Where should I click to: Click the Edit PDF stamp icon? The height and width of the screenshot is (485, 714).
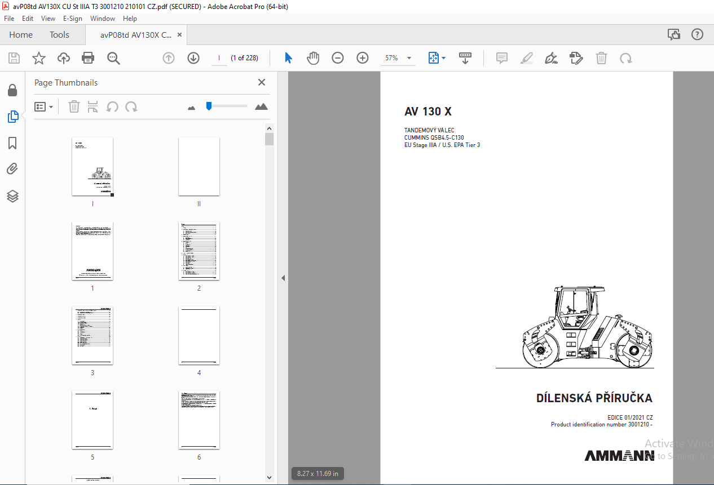(x=576, y=58)
